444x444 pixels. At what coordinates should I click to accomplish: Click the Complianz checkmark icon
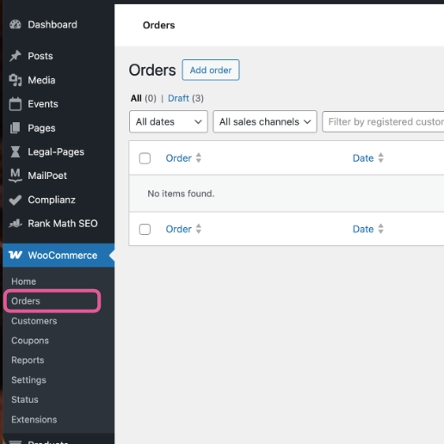(15, 200)
